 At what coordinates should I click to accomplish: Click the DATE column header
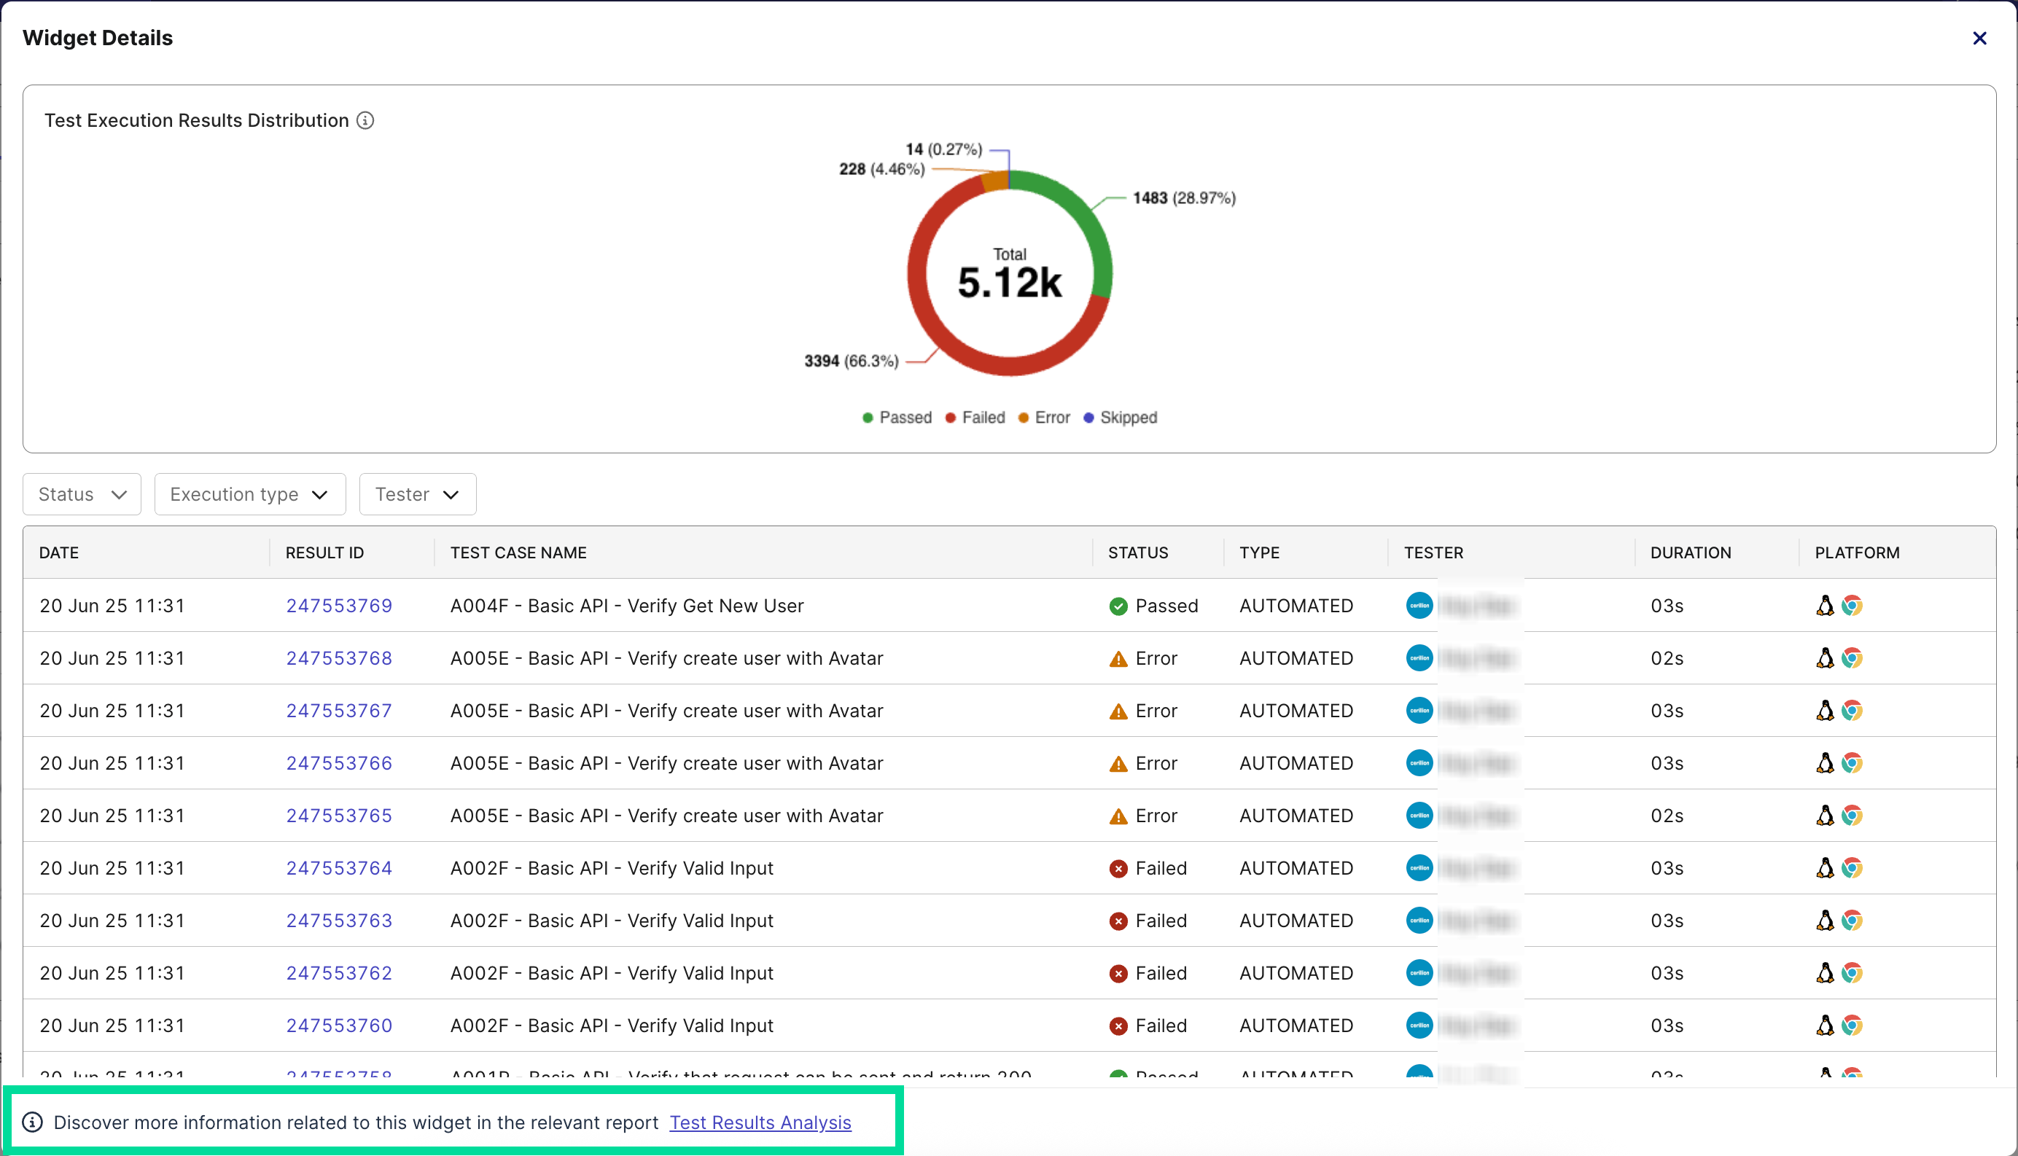pyautogui.click(x=59, y=552)
